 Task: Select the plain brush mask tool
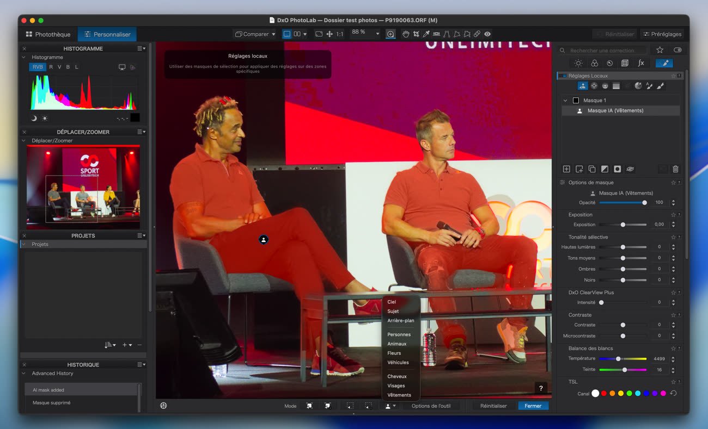pyautogui.click(x=660, y=86)
